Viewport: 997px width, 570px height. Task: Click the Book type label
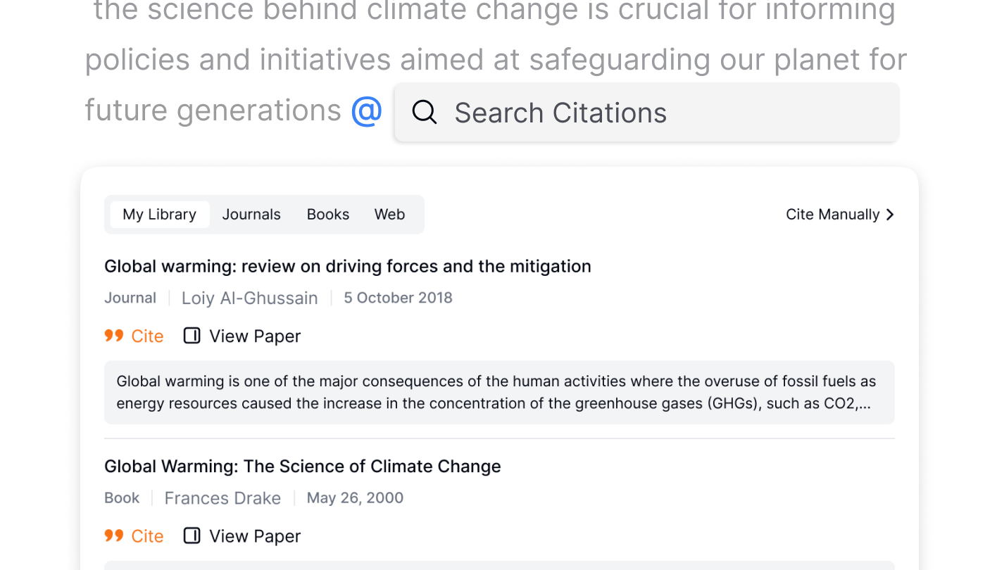coord(122,498)
